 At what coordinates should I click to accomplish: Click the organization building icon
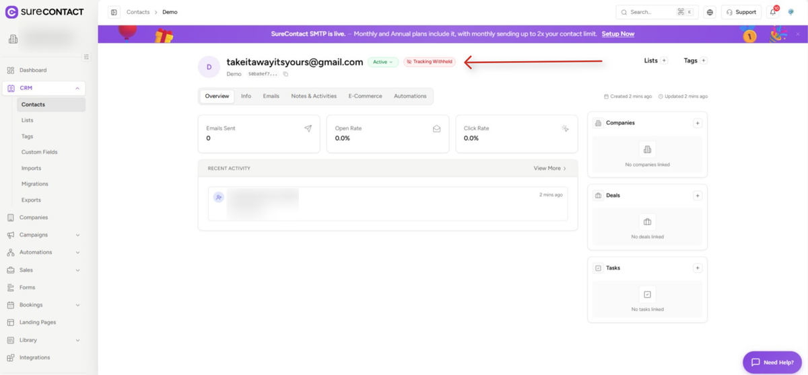(x=13, y=40)
